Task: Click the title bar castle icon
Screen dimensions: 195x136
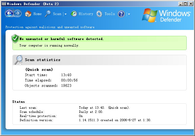Action: point(4,4)
